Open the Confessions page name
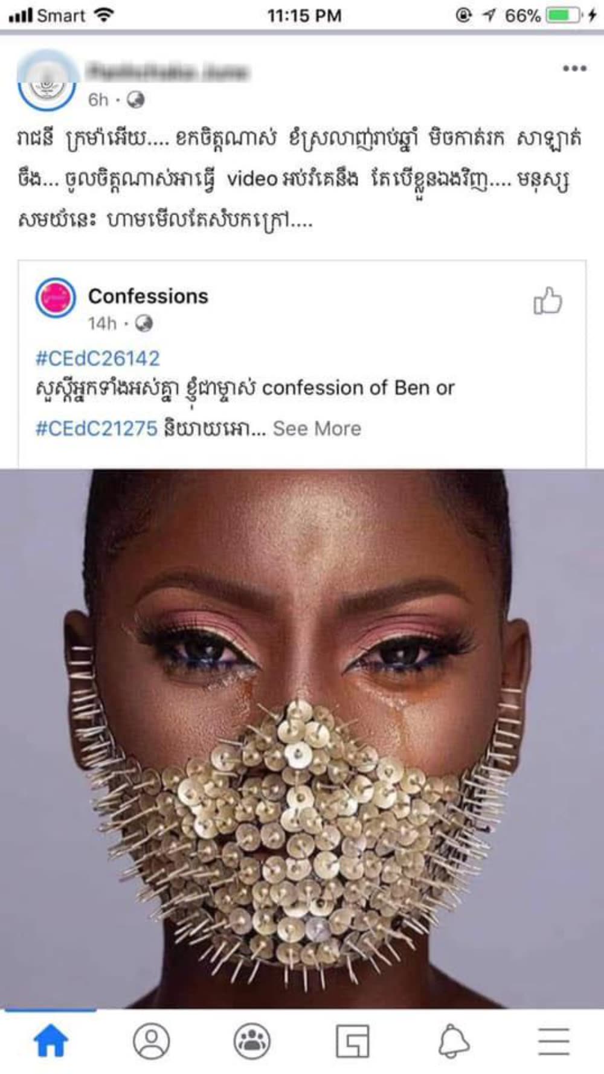 tap(148, 296)
